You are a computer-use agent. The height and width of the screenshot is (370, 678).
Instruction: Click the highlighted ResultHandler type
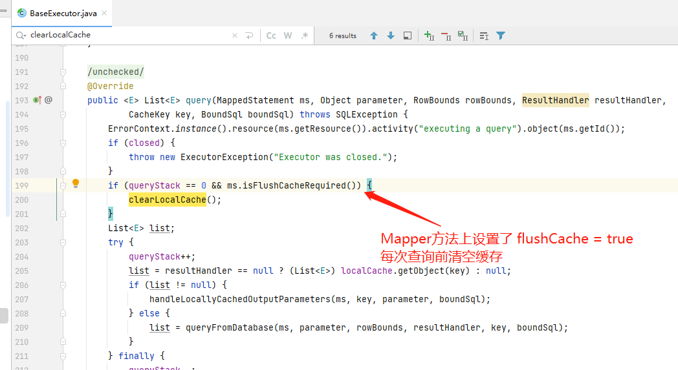click(x=555, y=100)
